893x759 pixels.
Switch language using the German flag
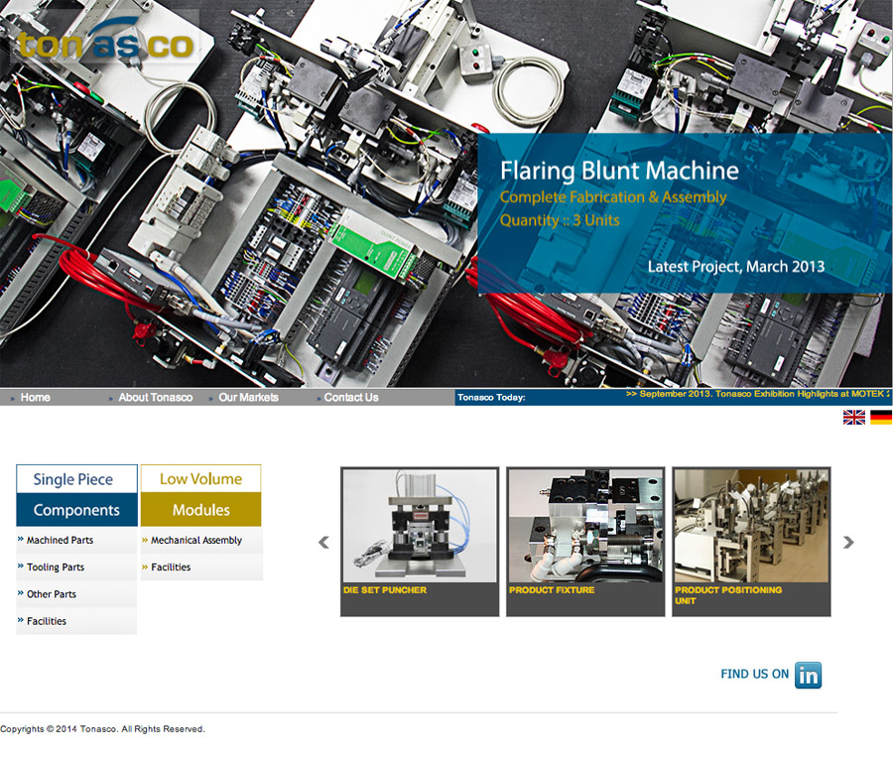tap(880, 417)
